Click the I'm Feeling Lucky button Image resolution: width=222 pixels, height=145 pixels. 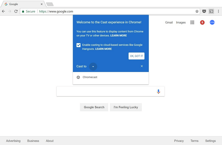[x=126, y=107]
